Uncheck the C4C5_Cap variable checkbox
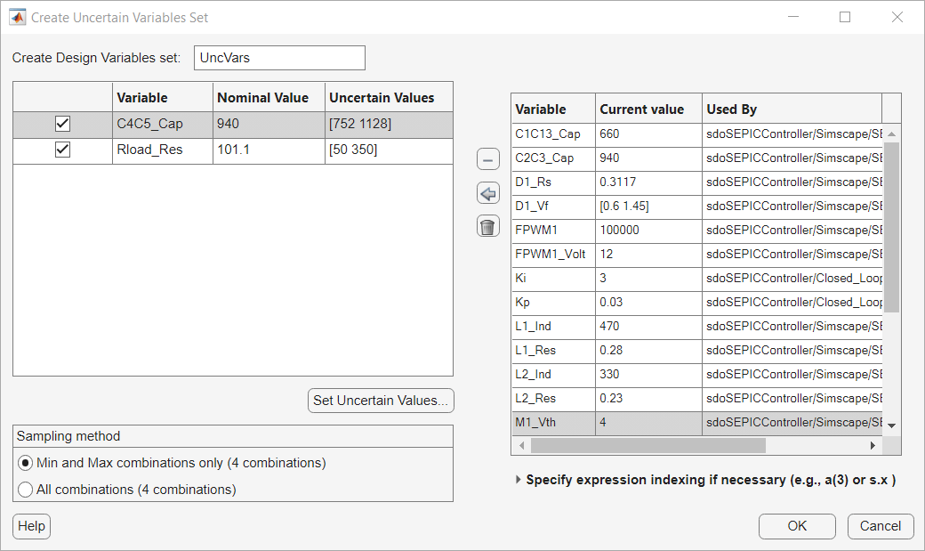Viewport: 925px width, 551px height. pos(62,125)
